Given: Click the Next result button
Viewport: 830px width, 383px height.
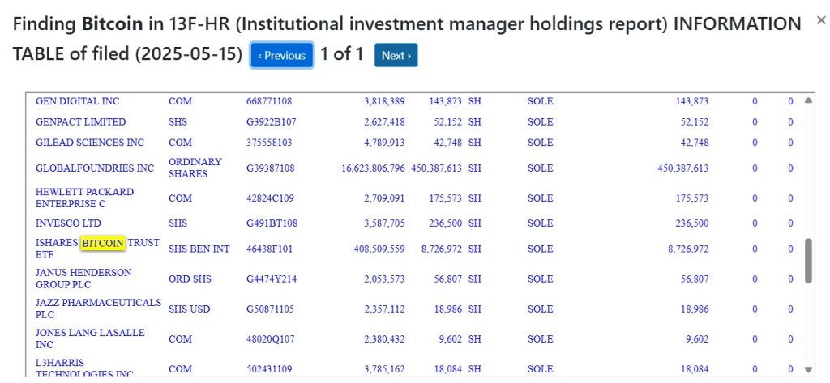Looking at the screenshot, I should [396, 56].
